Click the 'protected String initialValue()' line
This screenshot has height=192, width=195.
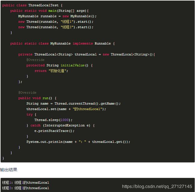click(x=59, y=65)
